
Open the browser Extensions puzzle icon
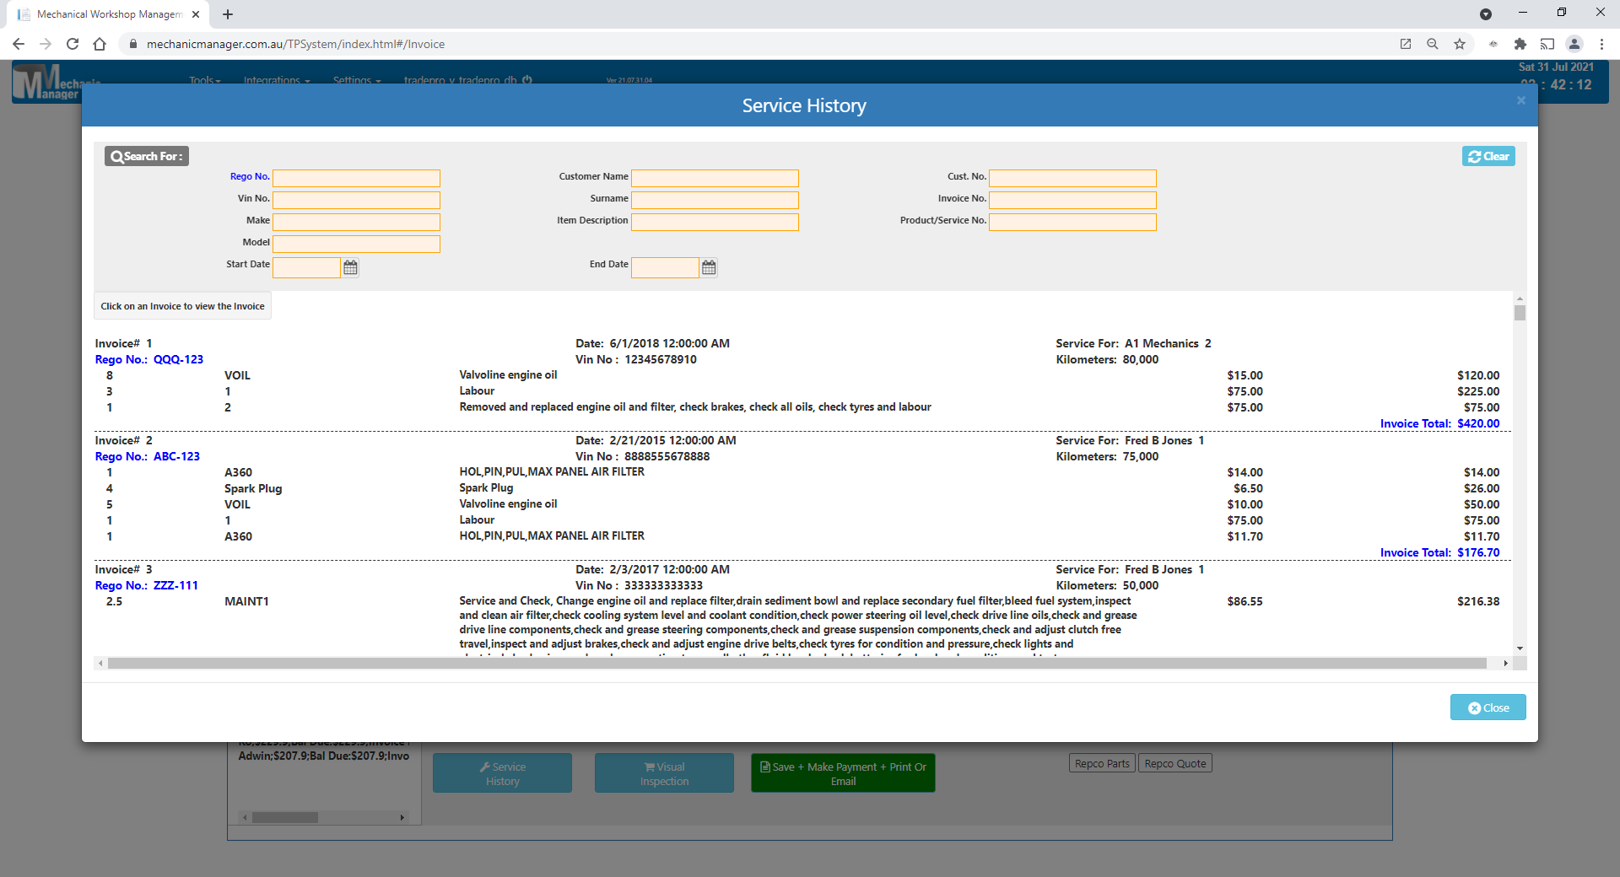1520,44
